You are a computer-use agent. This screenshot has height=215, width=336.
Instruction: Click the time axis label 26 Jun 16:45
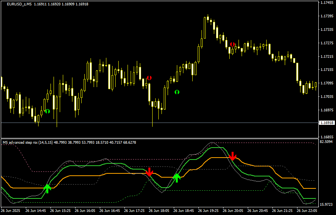[x=110, y=211]
